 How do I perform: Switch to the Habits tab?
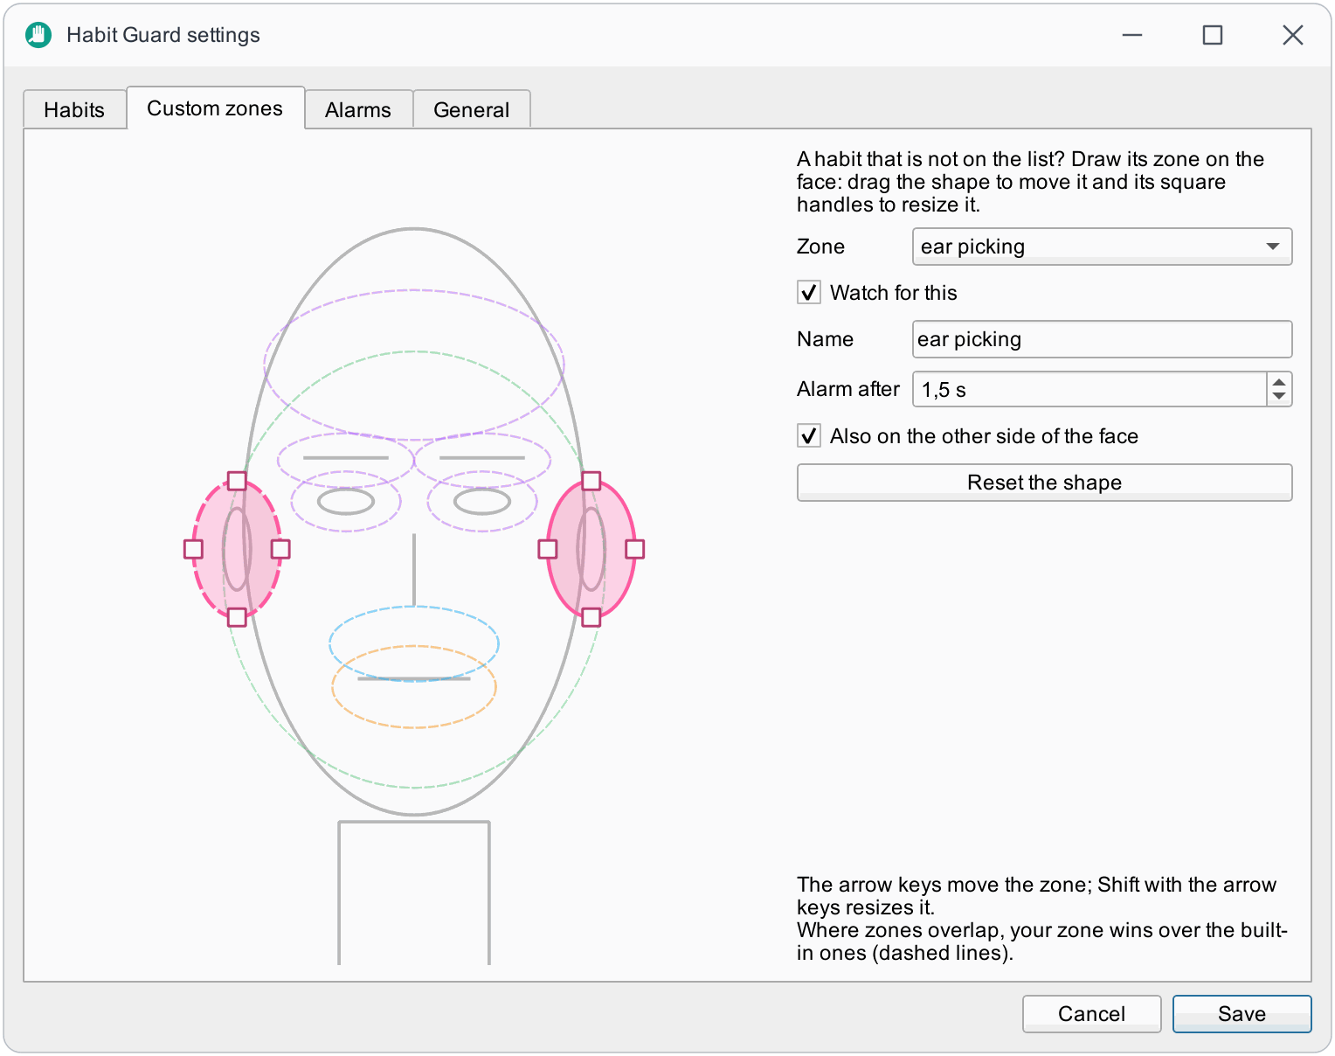click(74, 110)
